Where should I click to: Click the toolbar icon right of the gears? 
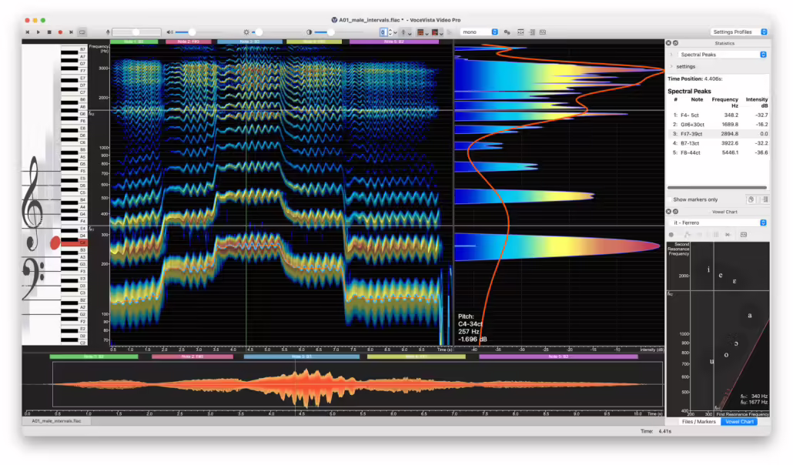click(520, 32)
